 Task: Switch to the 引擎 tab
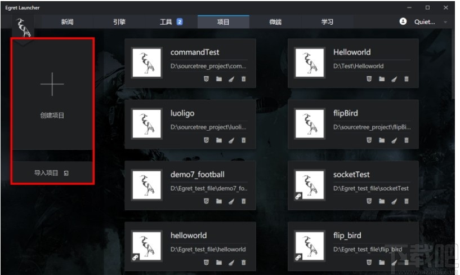click(x=119, y=22)
